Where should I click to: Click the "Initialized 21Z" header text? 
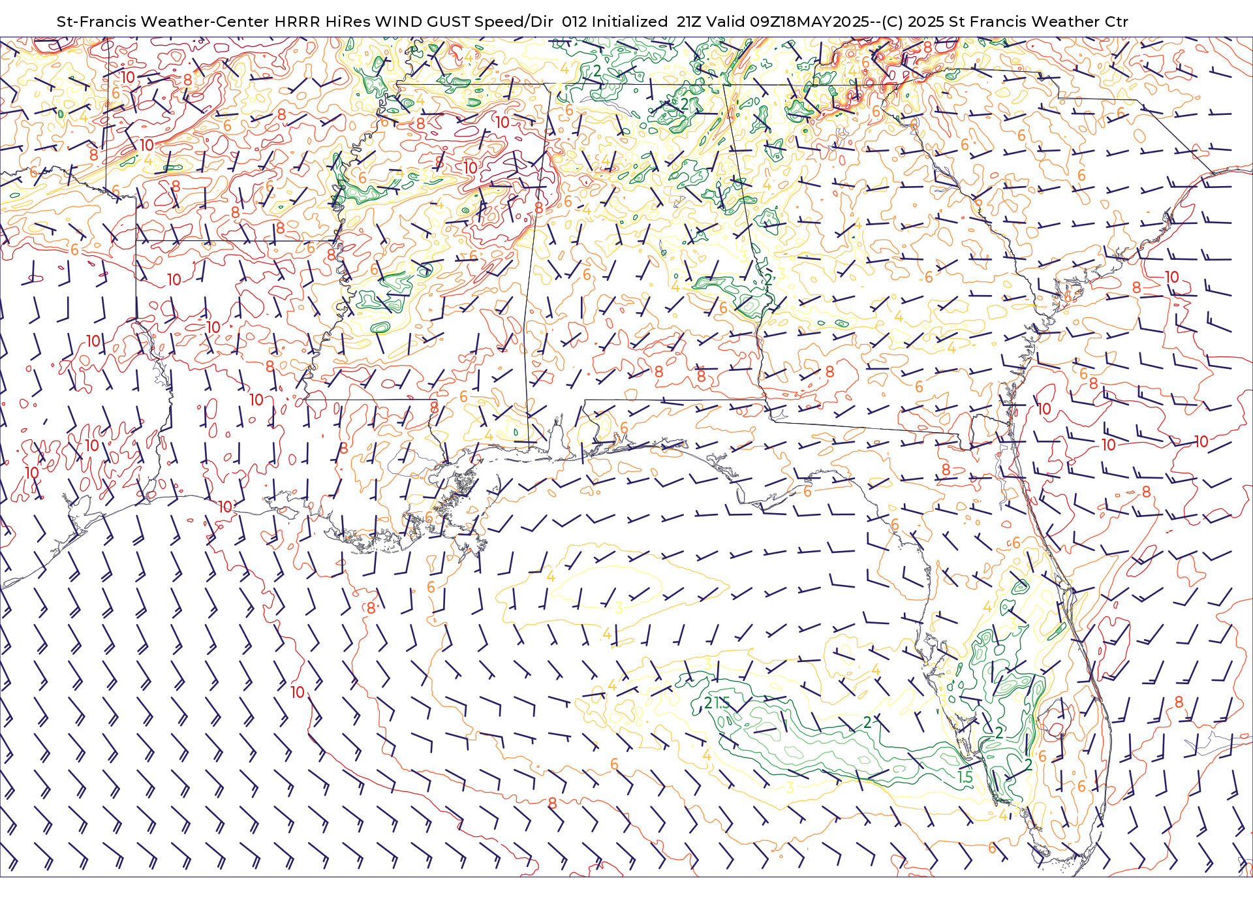[x=646, y=22]
